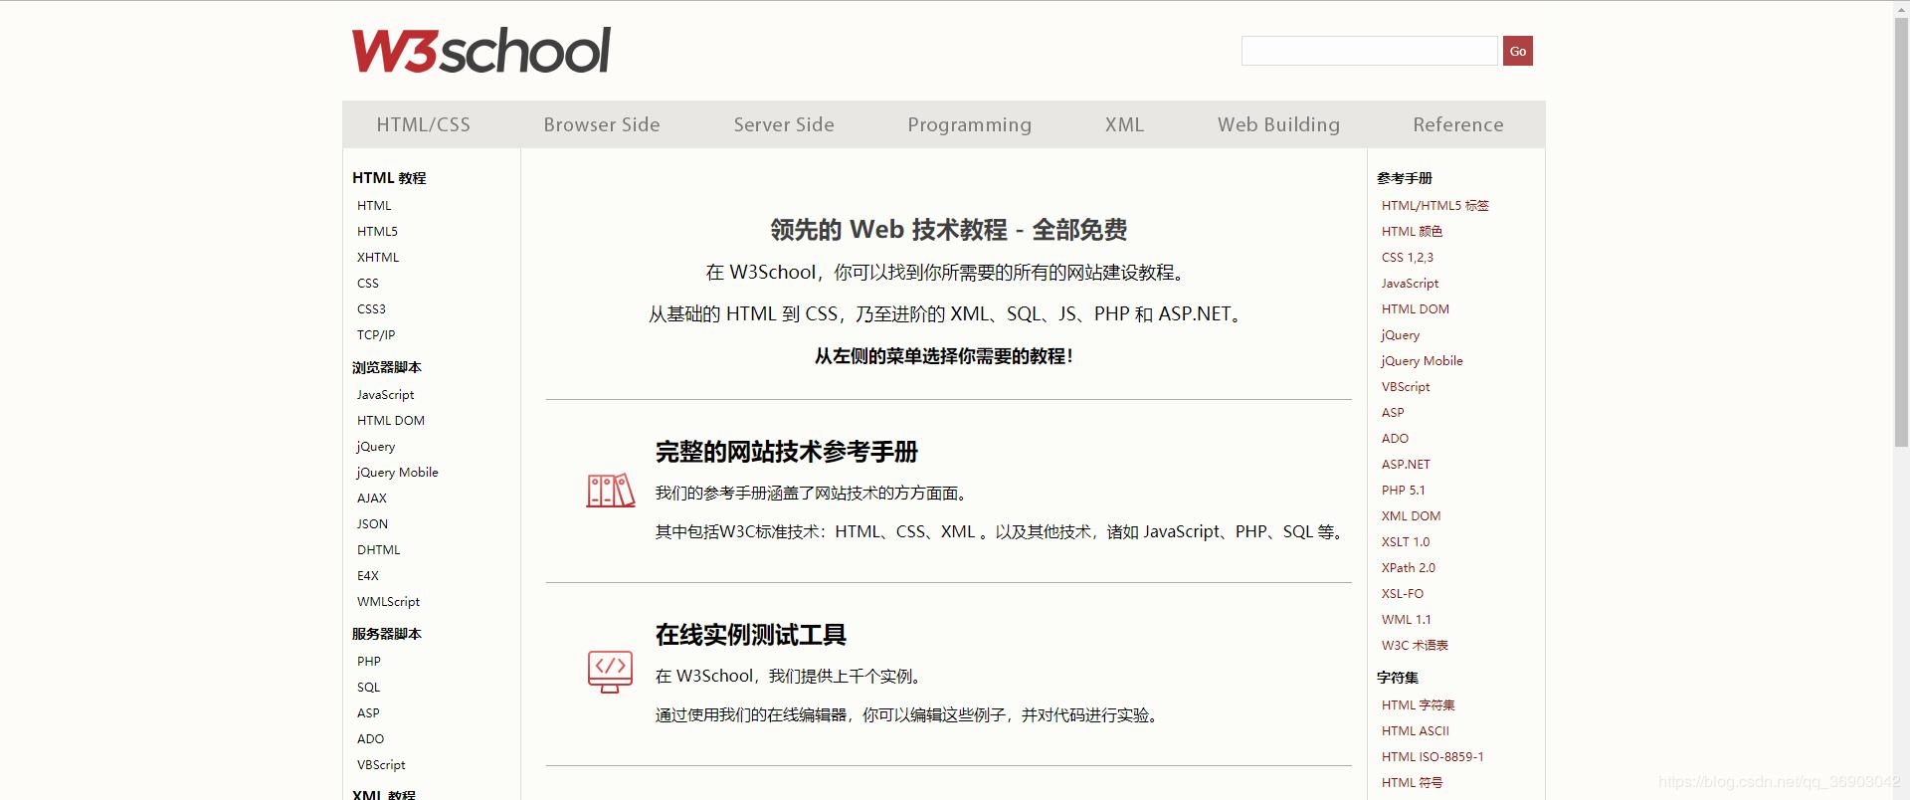Open the XML navigation tab
This screenshot has width=1910, height=800.
(1124, 124)
